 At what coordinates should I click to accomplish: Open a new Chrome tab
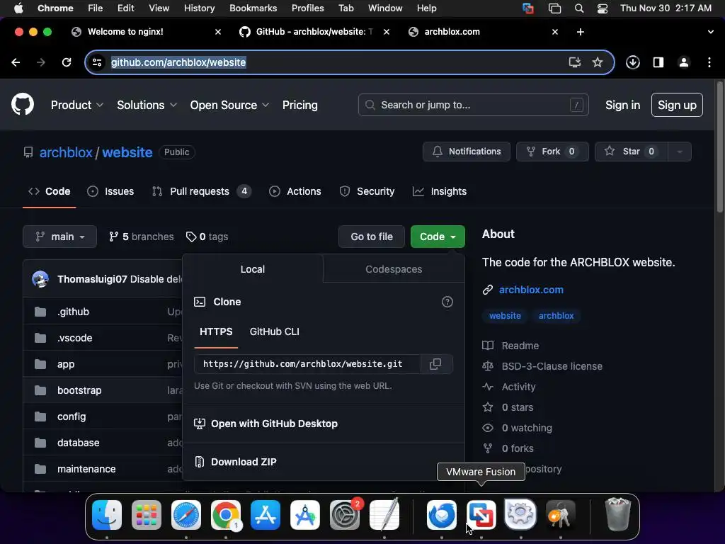(581, 31)
